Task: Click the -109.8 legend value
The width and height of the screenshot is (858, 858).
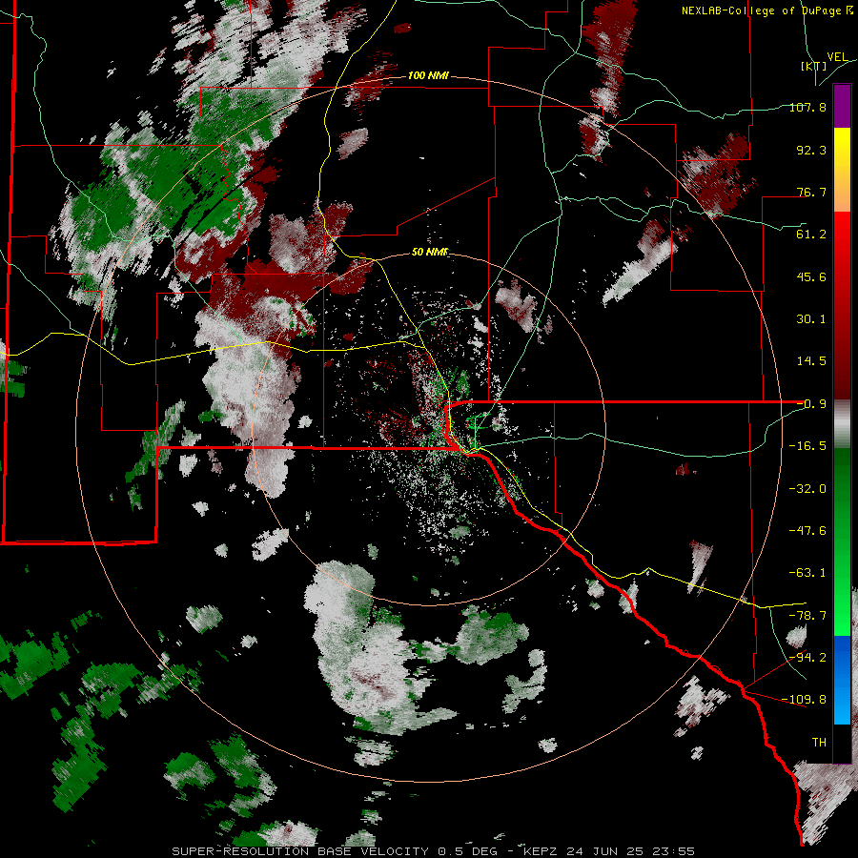Action: (x=804, y=700)
